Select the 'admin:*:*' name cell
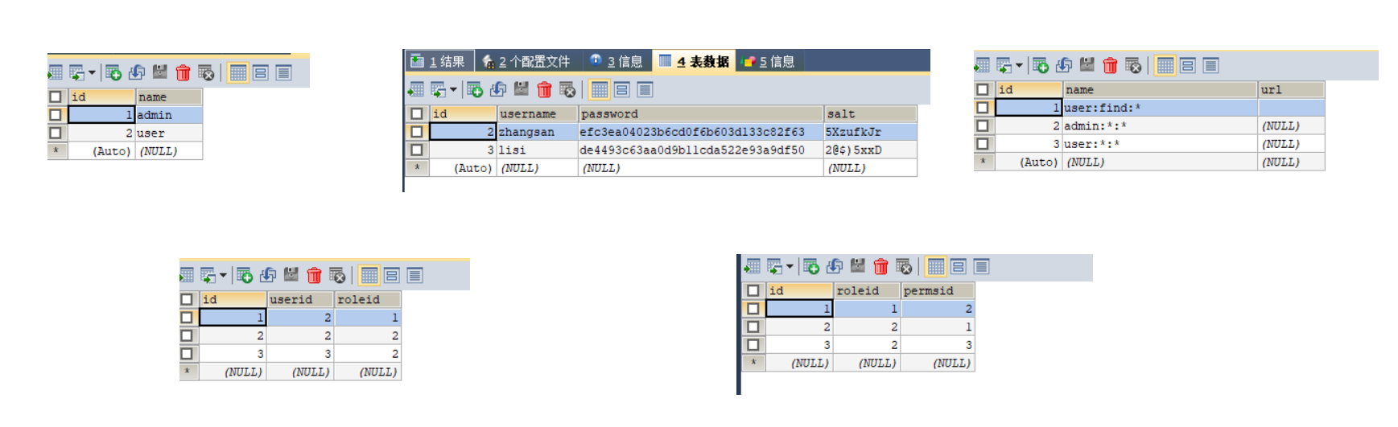The height and width of the screenshot is (427, 1398). (1161, 125)
